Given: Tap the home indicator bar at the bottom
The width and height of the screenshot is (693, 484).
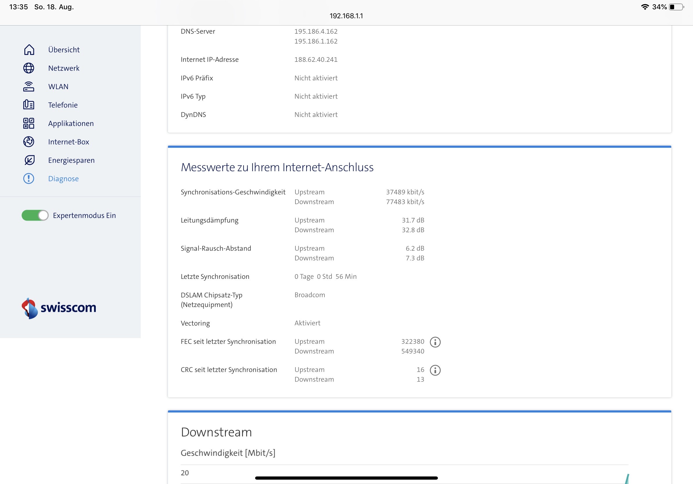Looking at the screenshot, I should [346, 478].
